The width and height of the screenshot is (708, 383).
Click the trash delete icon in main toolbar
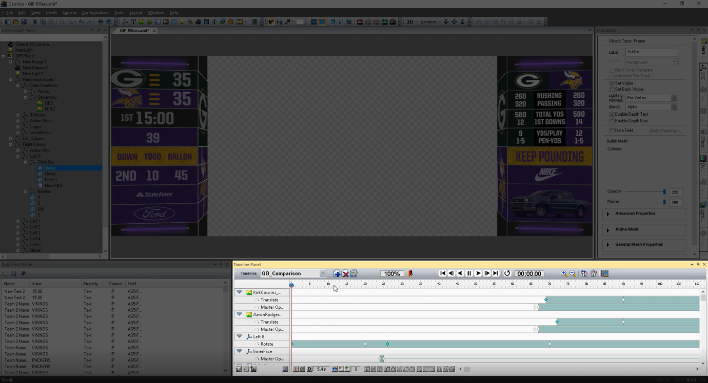point(254,22)
